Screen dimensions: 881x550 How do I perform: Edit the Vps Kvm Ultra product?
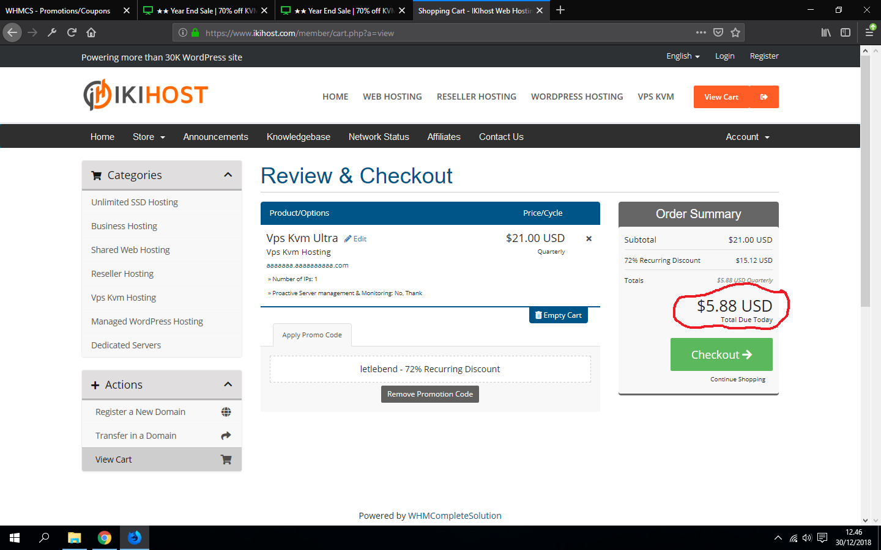pos(355,239)
